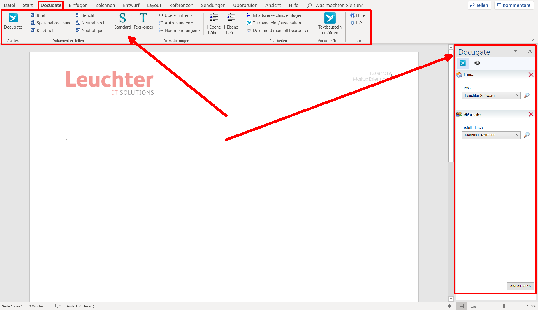The height and width of the screenshot is (310, 538).
Task: Create a Spesenabrechnung document
Action: pos(51,23)
